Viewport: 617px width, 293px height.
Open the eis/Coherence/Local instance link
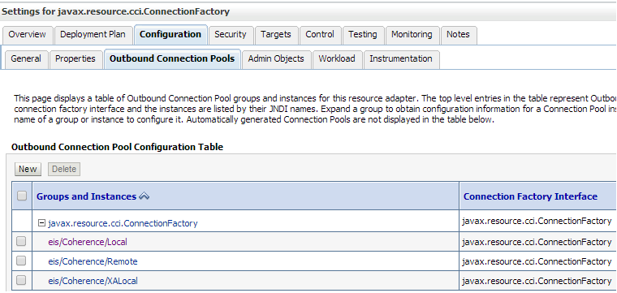88,242
